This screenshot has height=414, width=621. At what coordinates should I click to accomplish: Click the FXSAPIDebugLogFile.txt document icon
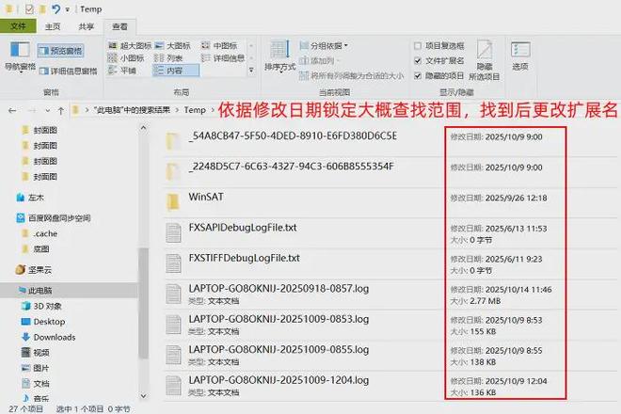173,233
